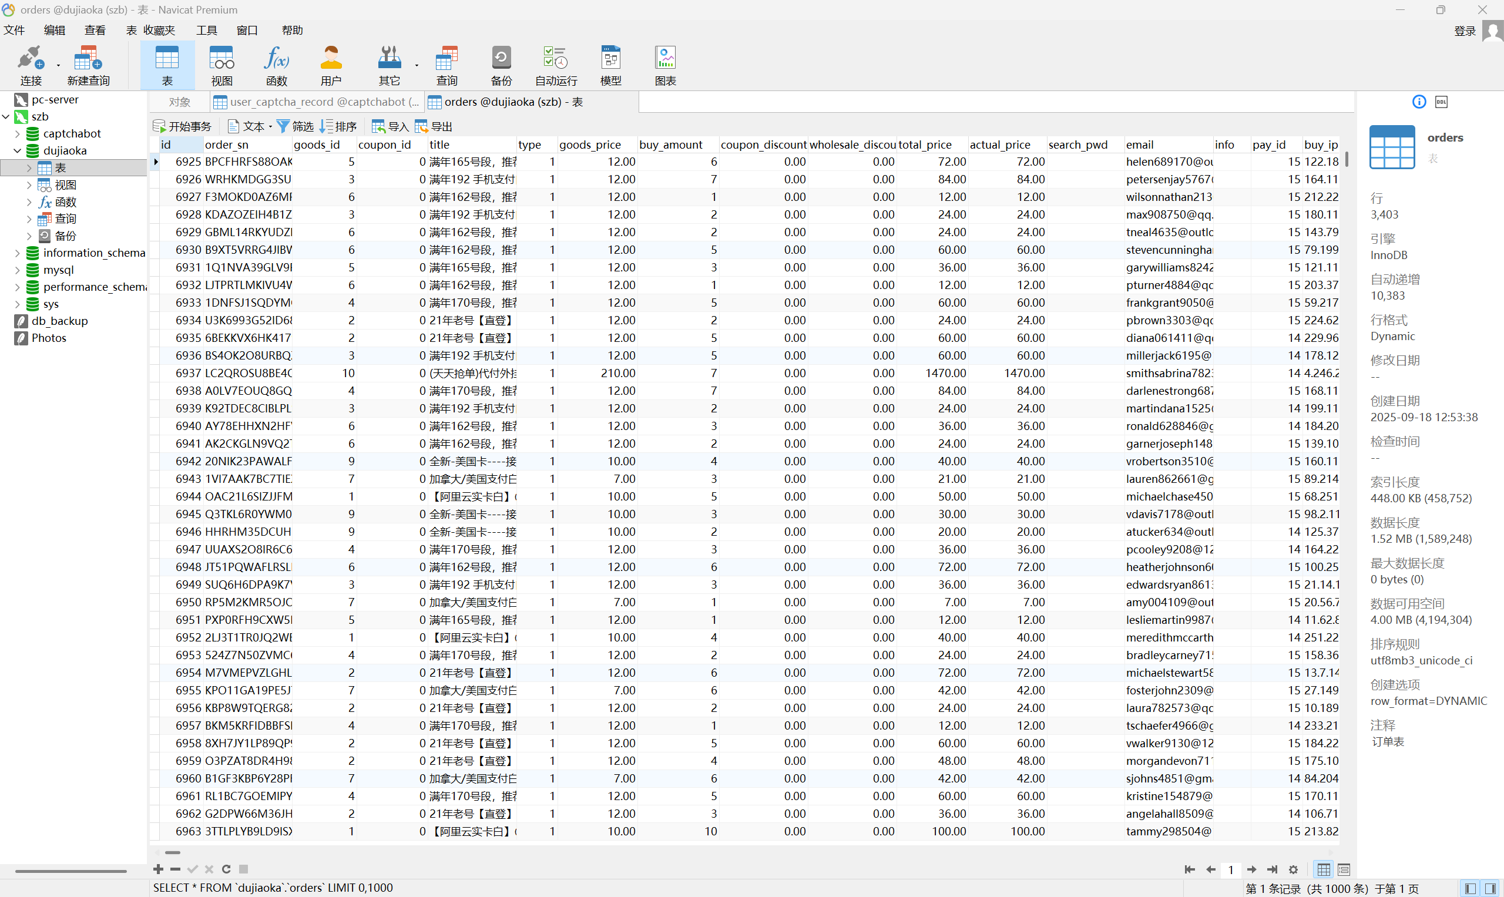The image size is (1504, 897).
Task: Toggle the left navigation pane visibility
Action: 1470,889
